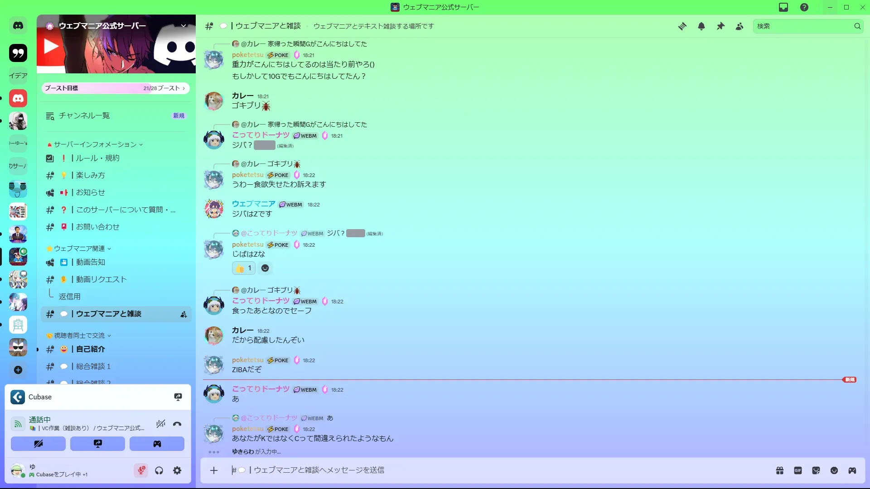Open the emoji picker in message box

834,470
